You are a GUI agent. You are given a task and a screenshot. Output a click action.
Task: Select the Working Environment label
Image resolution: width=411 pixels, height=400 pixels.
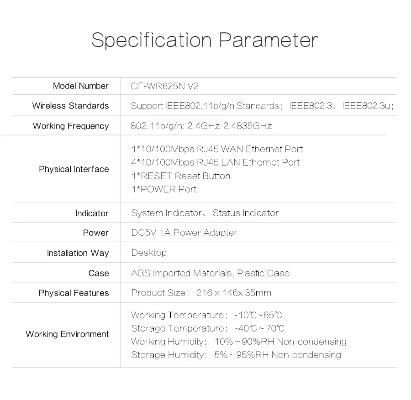click(x=68, y=334)
